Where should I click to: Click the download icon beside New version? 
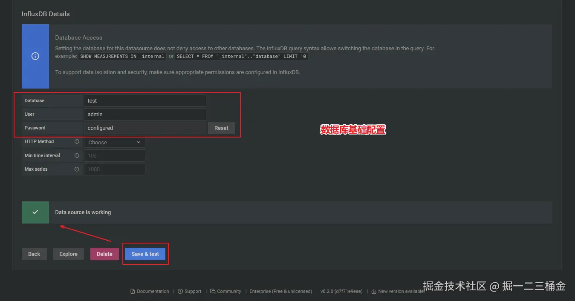374,291
